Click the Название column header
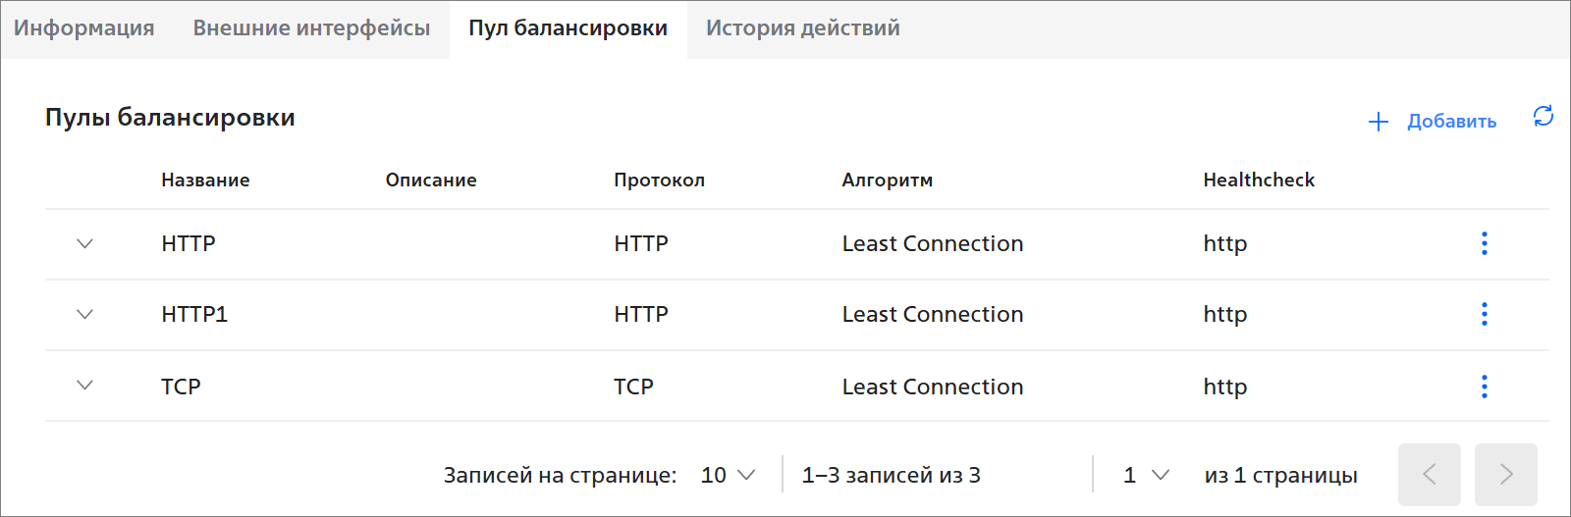The image size is (1571, 517). pyautogui.click(x=205, y=180)
